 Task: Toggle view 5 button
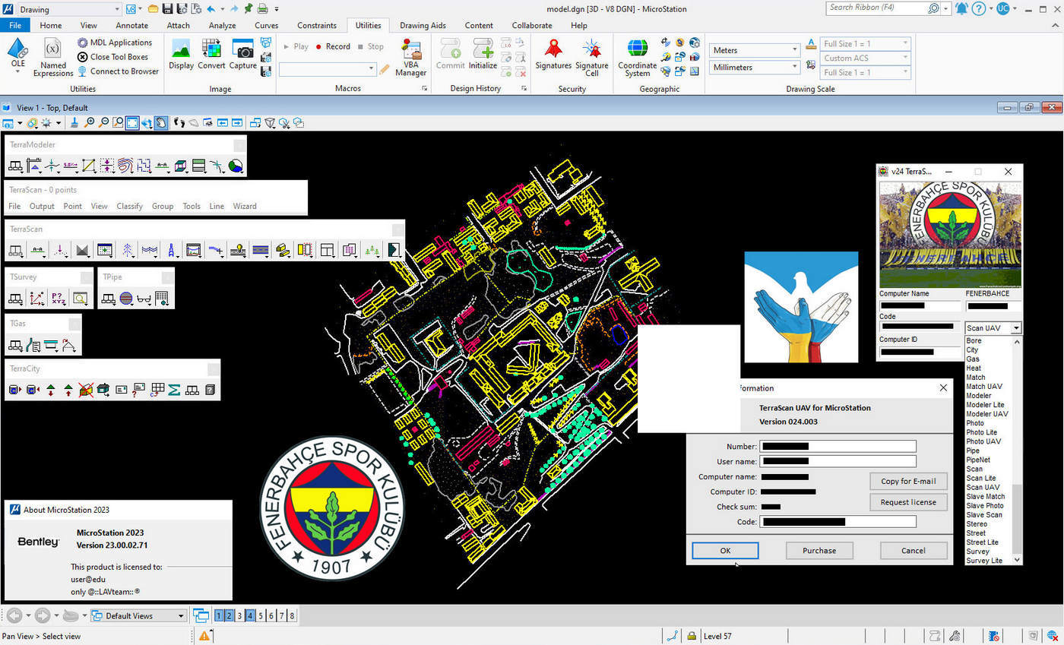[x=261, y=615]
